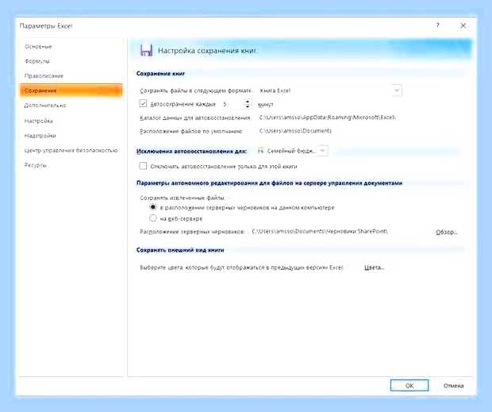Click the Excel workbook icon in exceptions dropdown

261,151
